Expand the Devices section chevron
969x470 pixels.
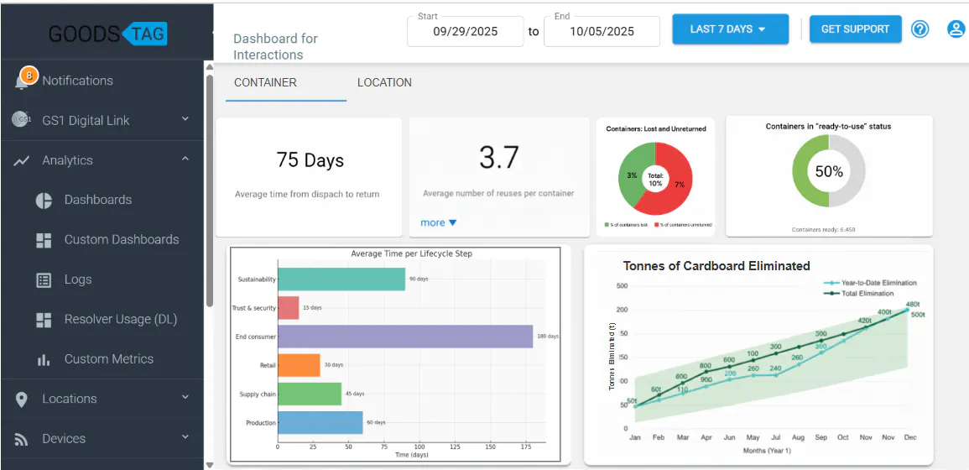coord(185,437)
